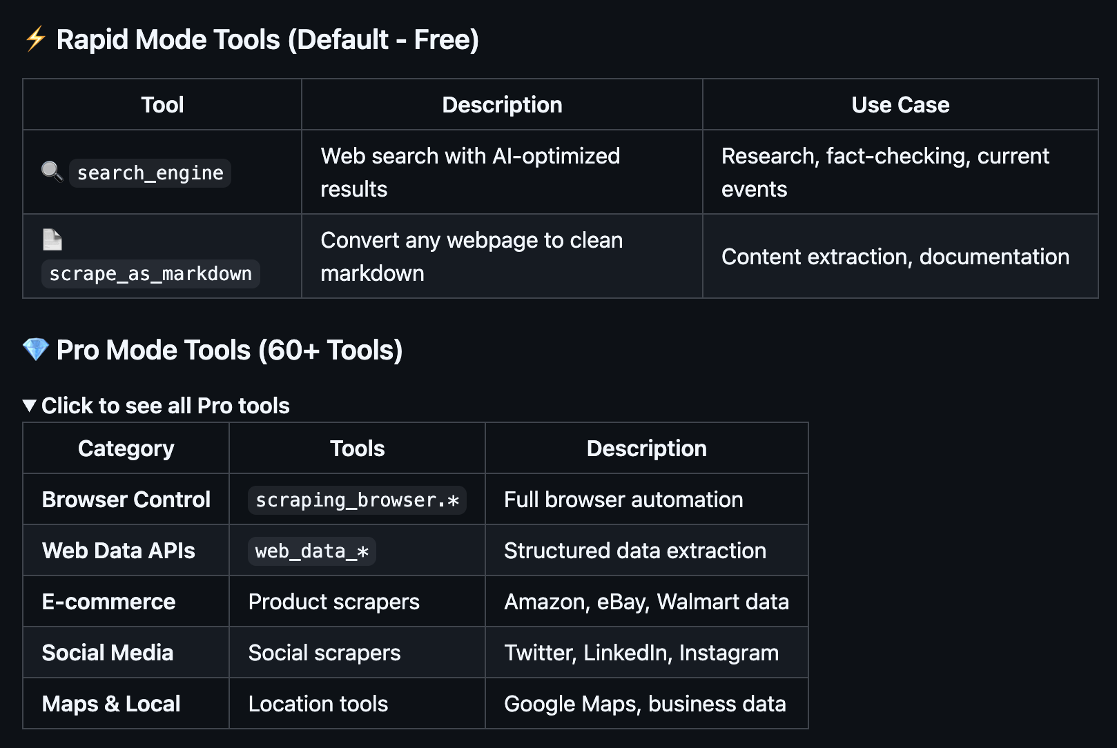The width and height of the screenshot is (1117, 748).
Task: Click the web_data_* code label
Action: [x=311, y=551]
